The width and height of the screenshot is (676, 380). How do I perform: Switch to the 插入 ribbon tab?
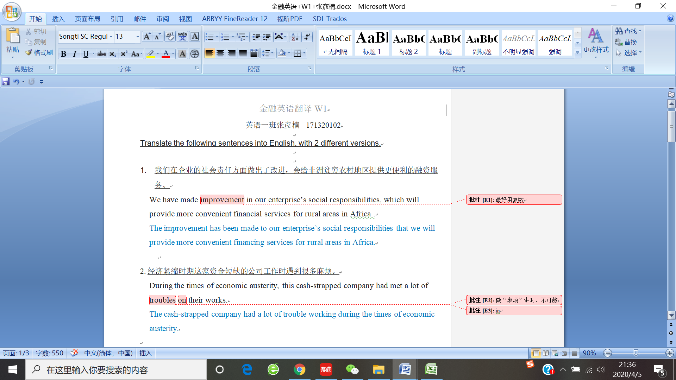tap(58, 19)
